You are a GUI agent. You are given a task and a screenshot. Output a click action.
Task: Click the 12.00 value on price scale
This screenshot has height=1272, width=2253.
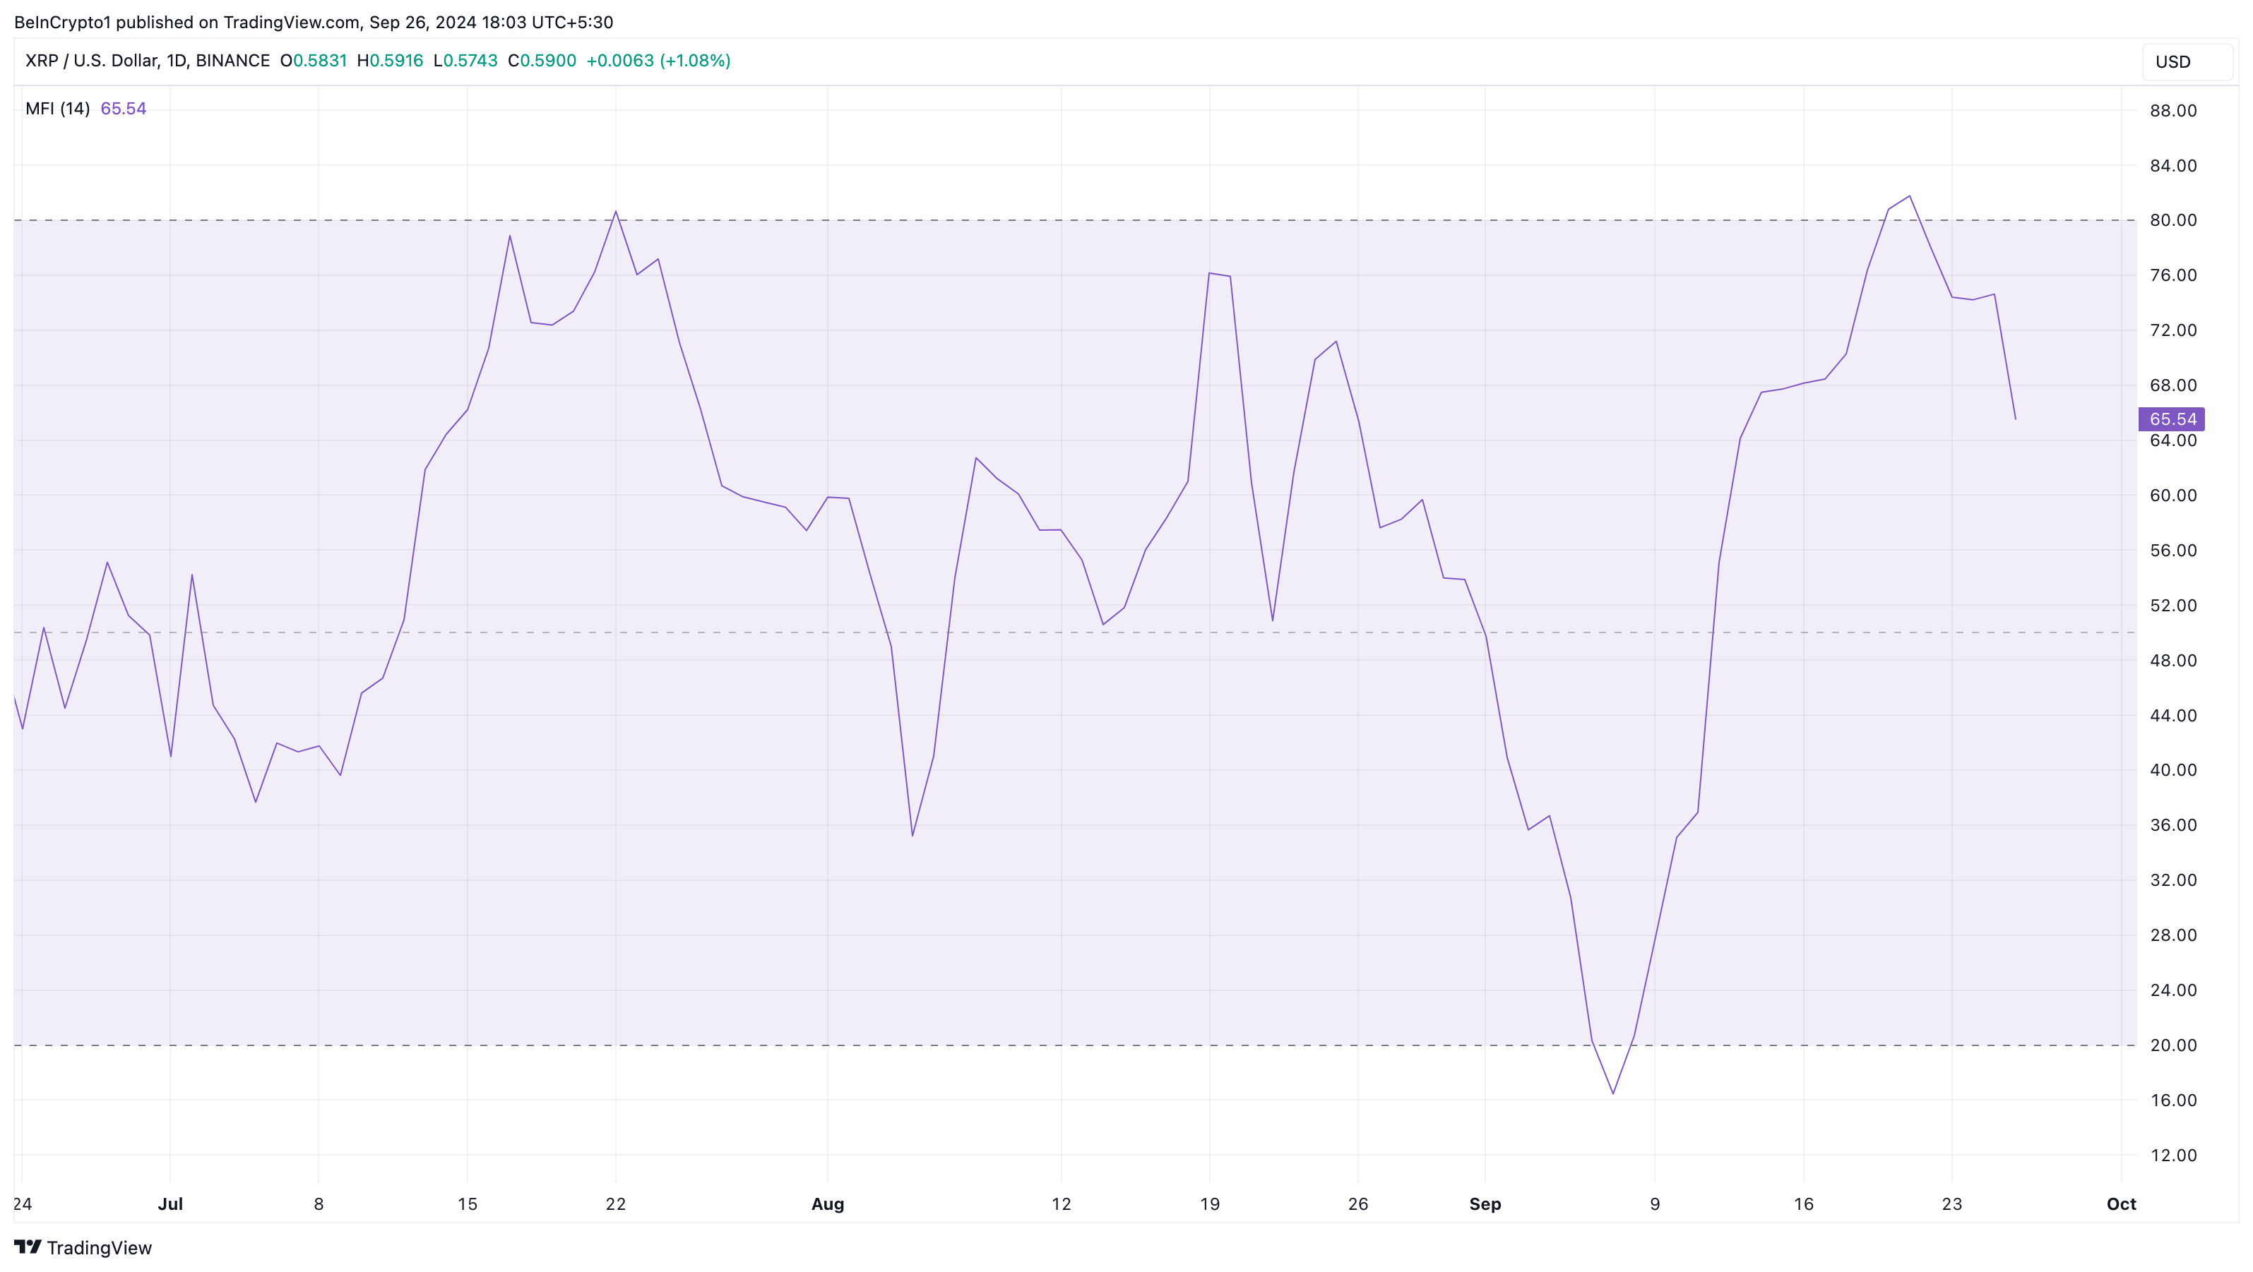(2172, 1155)
